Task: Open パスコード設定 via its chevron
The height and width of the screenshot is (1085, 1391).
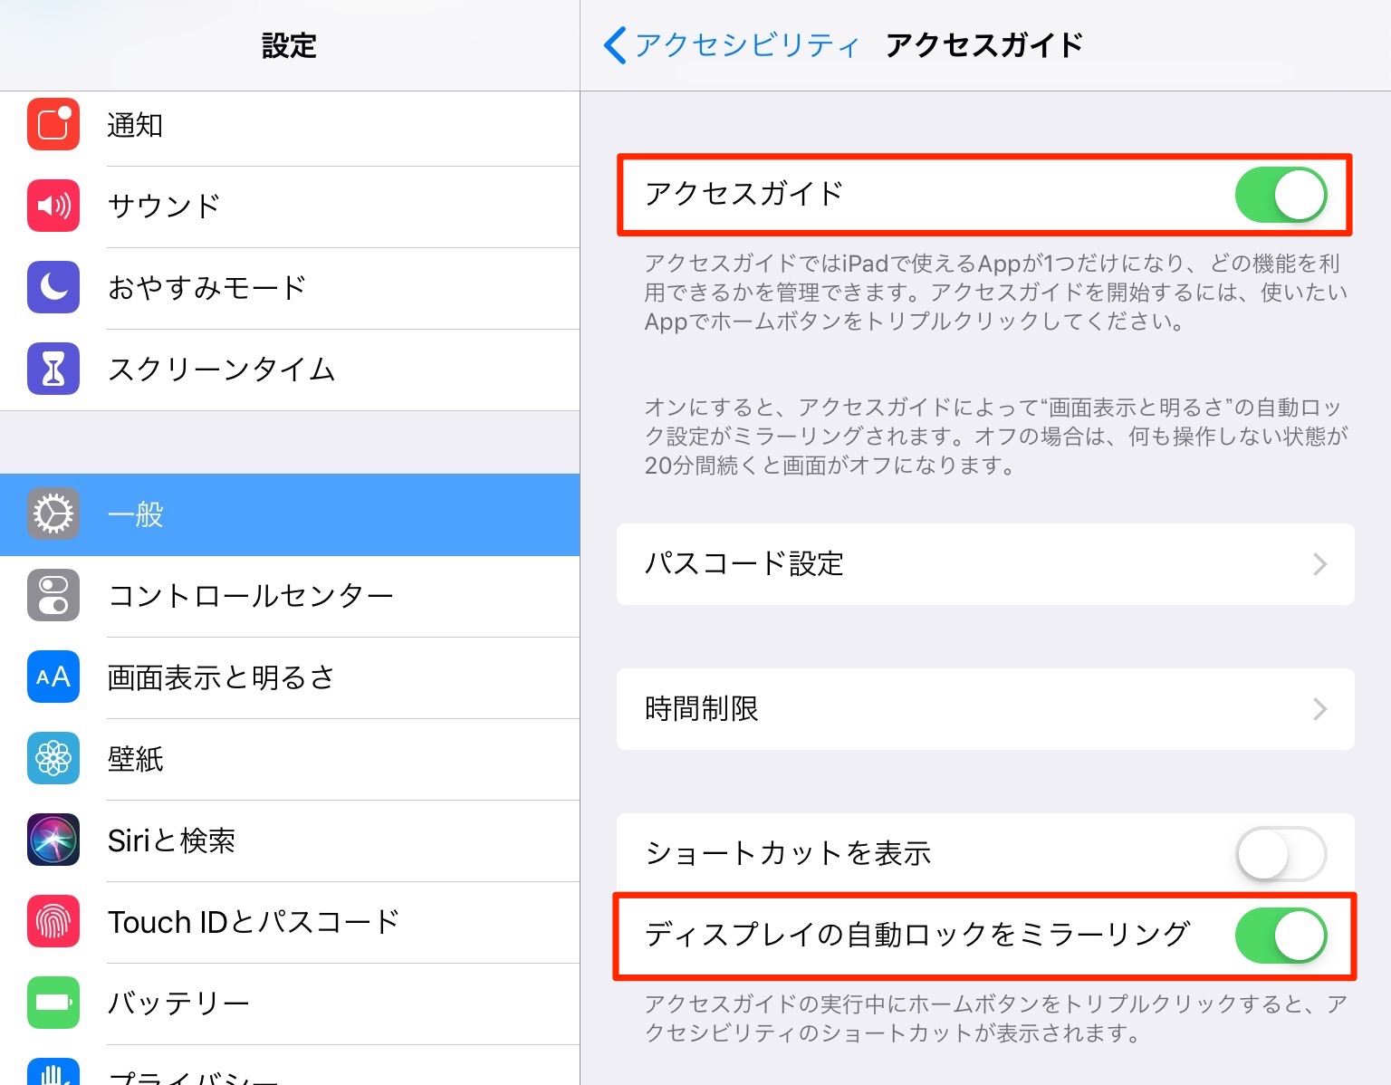Action: pyautogui.click(x=1320, y=564)
